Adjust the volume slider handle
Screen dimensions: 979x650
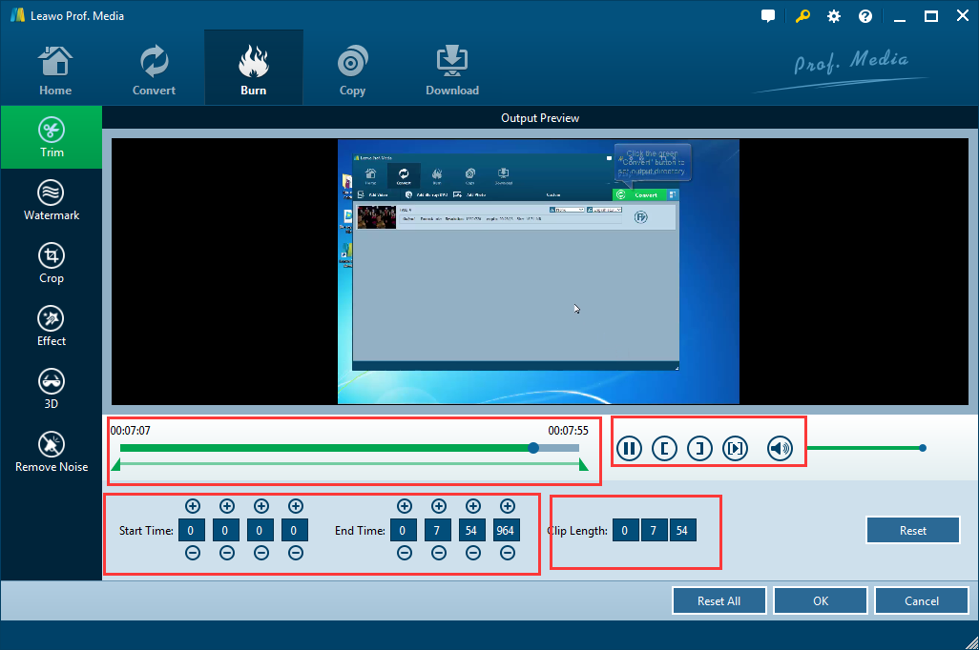click(923, 448)
